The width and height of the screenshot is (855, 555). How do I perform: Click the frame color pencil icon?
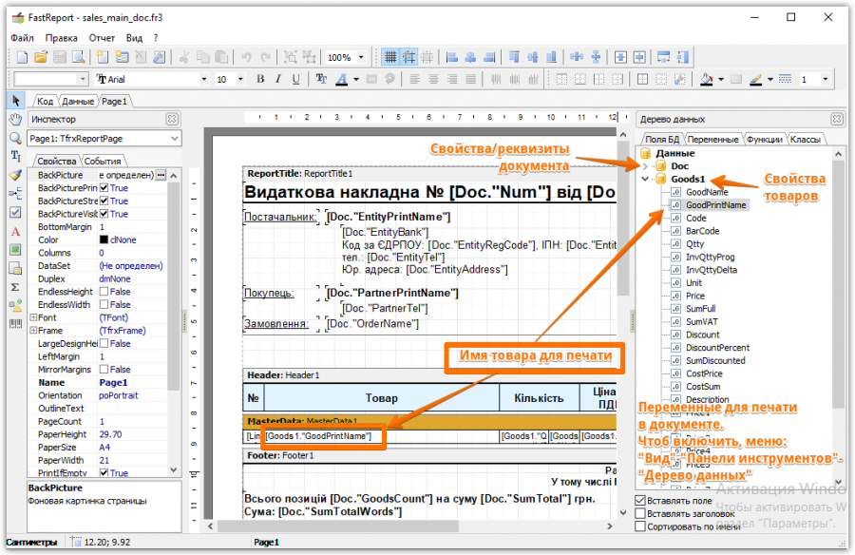pyautogui.click(x=756, y=79)
